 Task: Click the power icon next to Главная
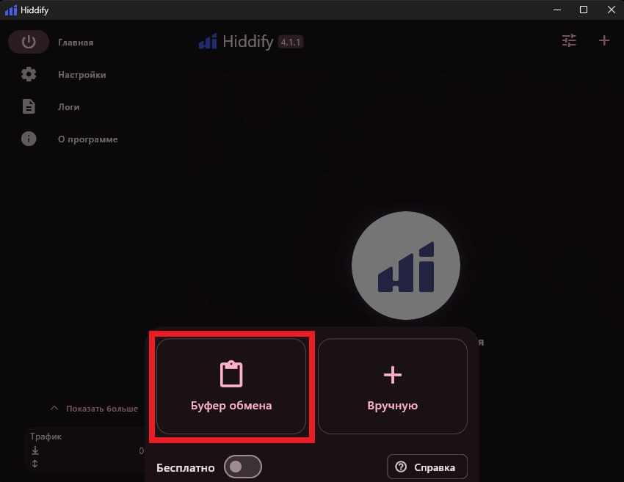[x=29, y=42]
